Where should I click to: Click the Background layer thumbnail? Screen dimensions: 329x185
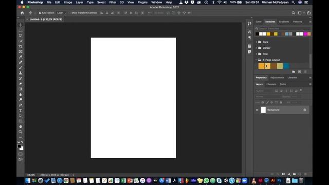pos(263,110)
